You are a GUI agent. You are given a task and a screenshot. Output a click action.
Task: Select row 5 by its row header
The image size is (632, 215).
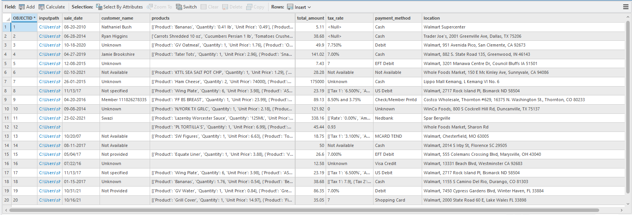[6, 63]
